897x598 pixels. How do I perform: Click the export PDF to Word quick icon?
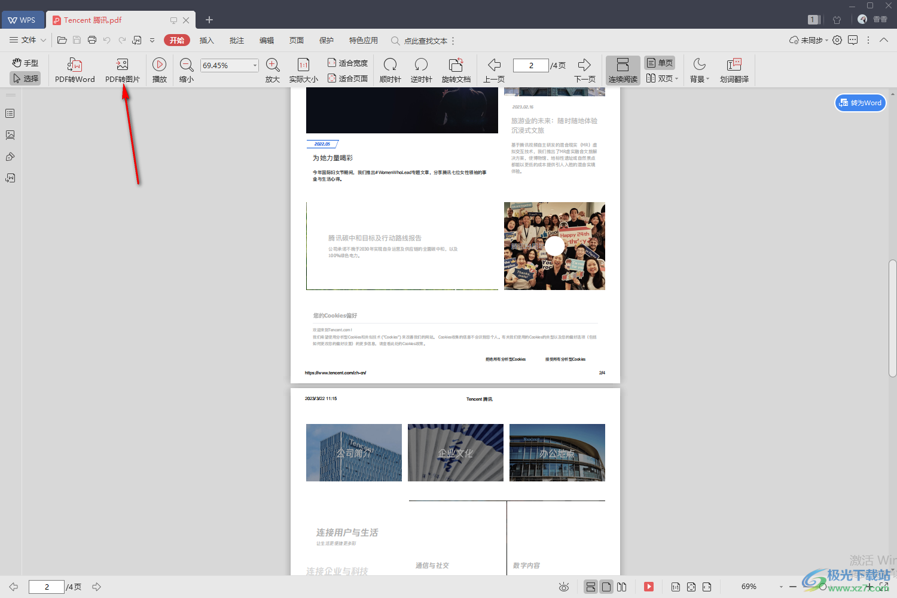pos(137,40)
